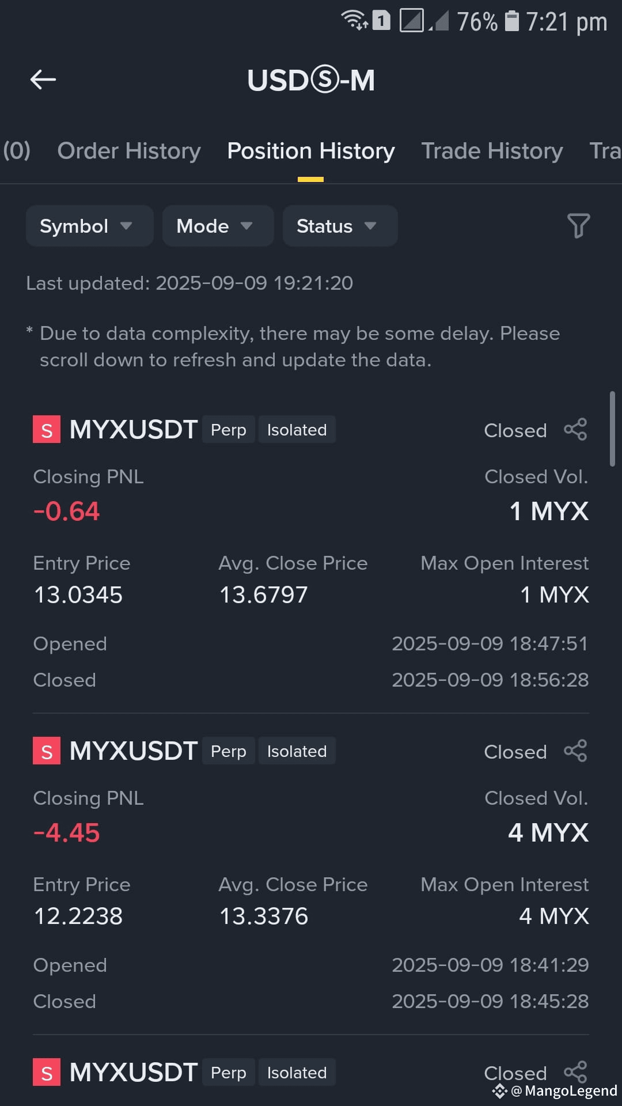Viewport: 622px width, 1106px height.
Task: Tap share icon on third MYXUSDT entry
Action: tap(575, 1071)
